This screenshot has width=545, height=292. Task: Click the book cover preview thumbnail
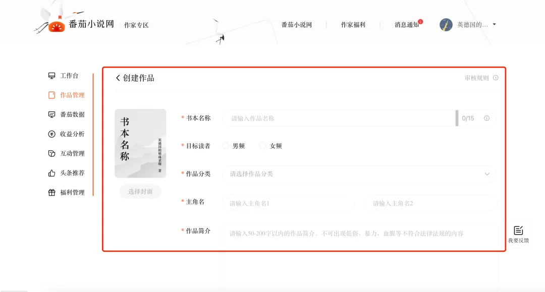tap(140, 143)
